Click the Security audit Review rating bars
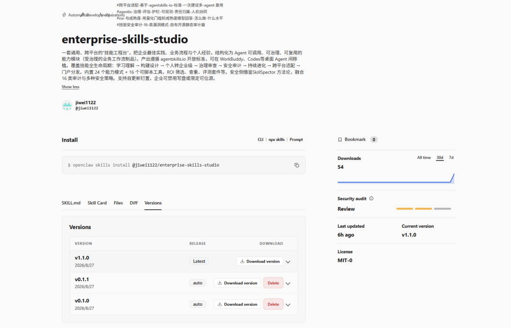Screen dimensions: 511x328 click(423, 209)
